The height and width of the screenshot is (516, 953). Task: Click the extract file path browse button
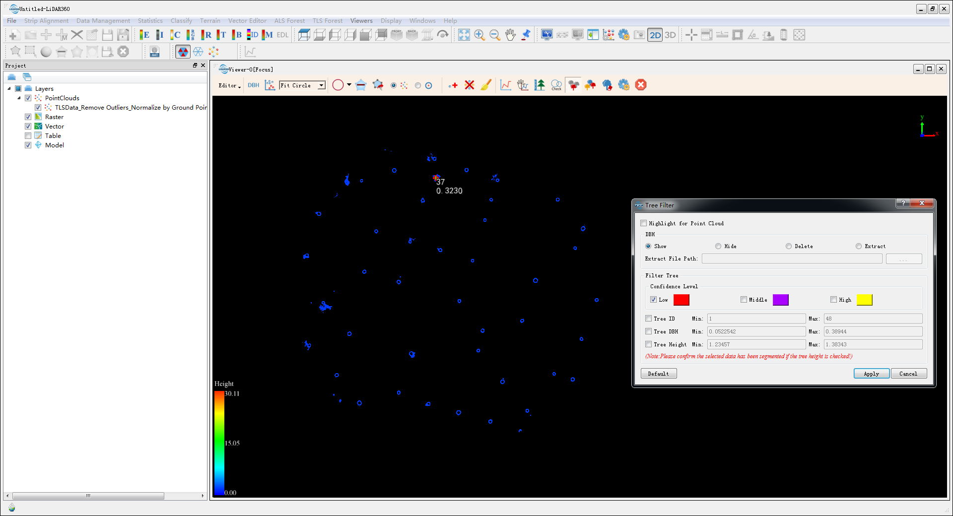[904, 258]
